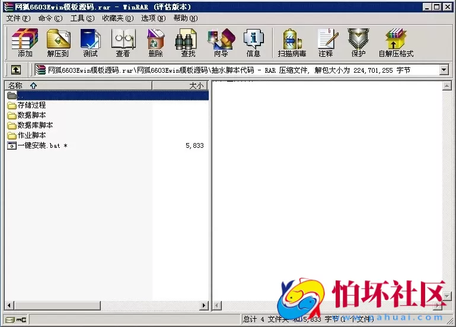Open the 工具(S) menu
This screenshot has width=456, height=327.
point(82,18)
